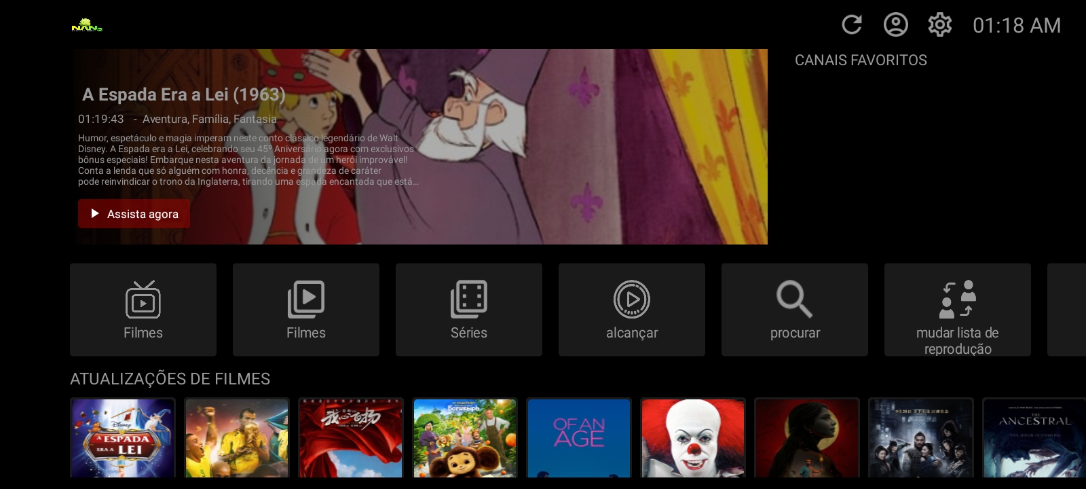
Task: Open the dark warrior group movie poster
Action: [921, 438]
